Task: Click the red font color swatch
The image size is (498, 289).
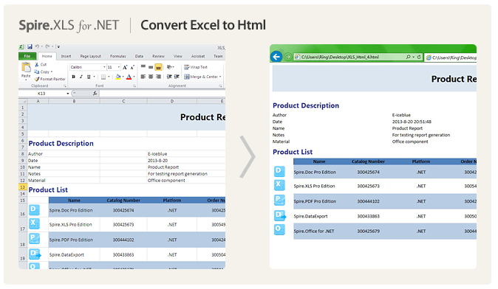Action: pos(129,77)
